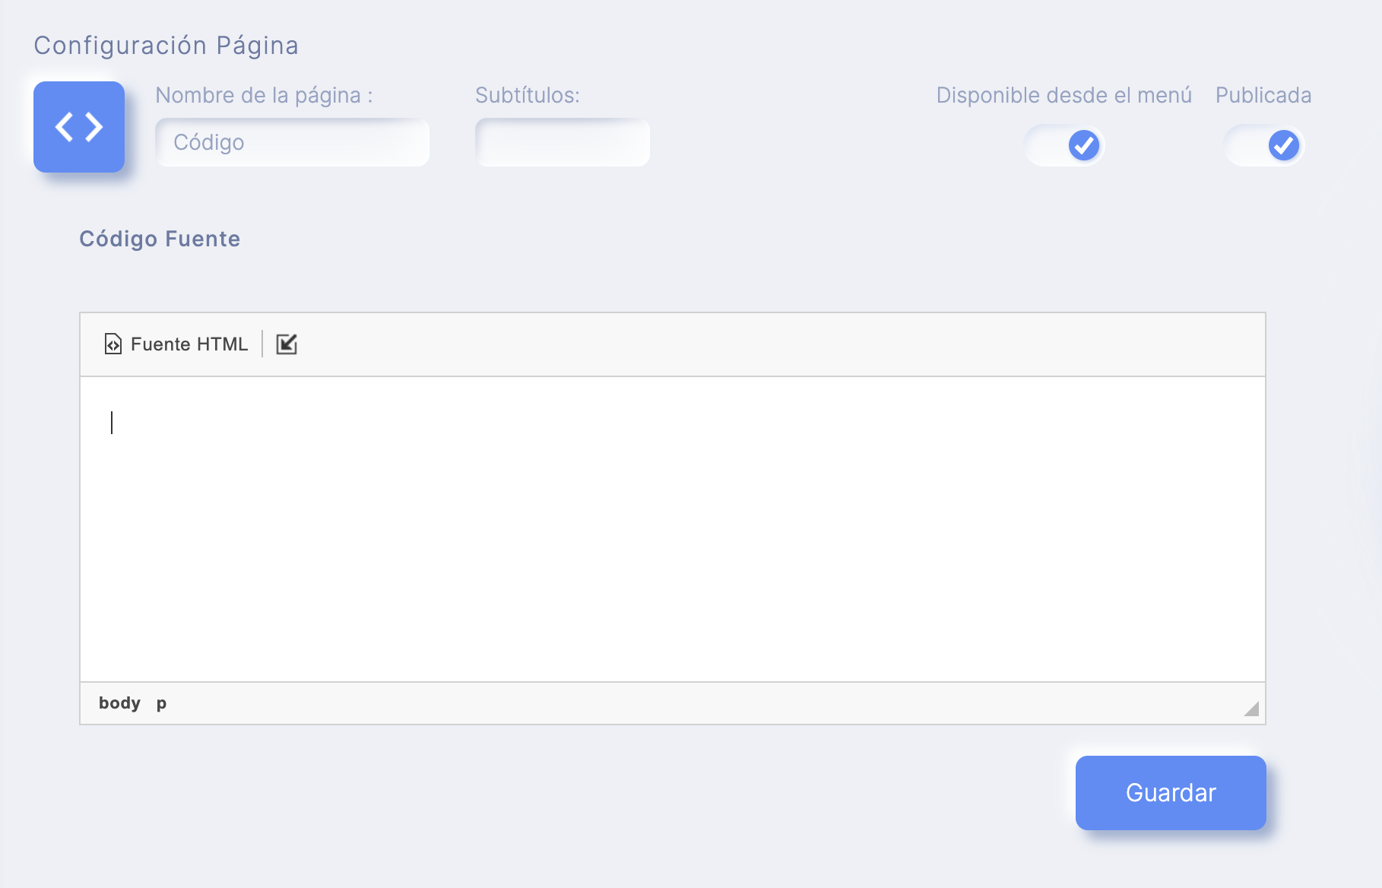1382x888 pixels.
Task: Click the Publicada label text
Action: (x=1263, y=95)
